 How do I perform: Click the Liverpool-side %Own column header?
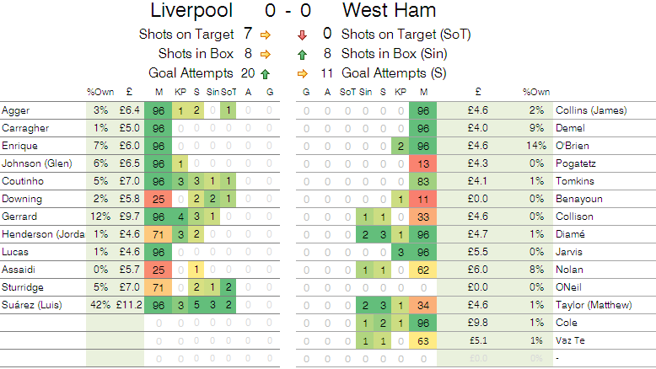point(98,92)
